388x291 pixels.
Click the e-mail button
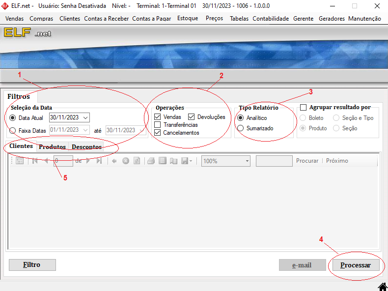pos(303,265)
